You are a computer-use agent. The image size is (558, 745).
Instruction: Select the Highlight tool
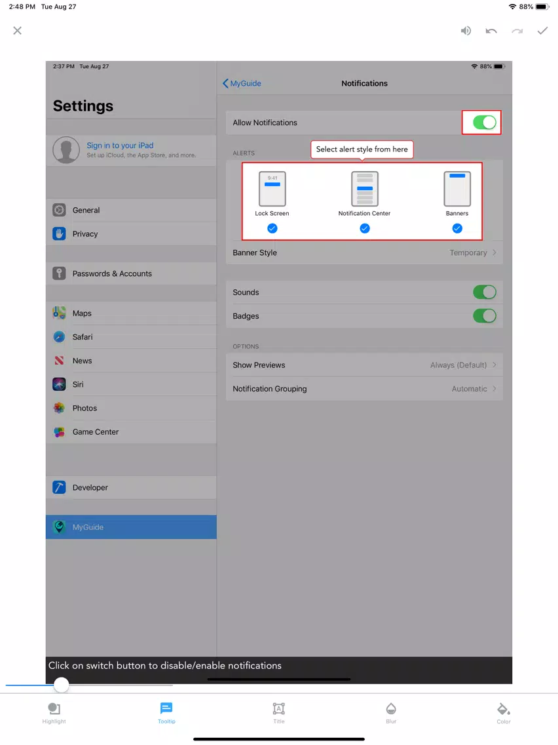pos(54,713)
